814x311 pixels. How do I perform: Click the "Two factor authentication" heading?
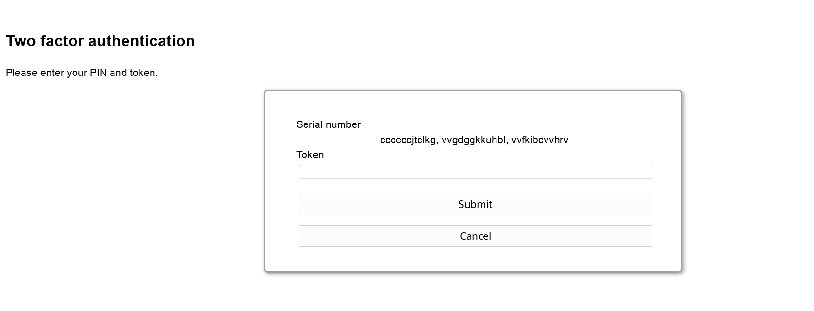click(100, 41)
